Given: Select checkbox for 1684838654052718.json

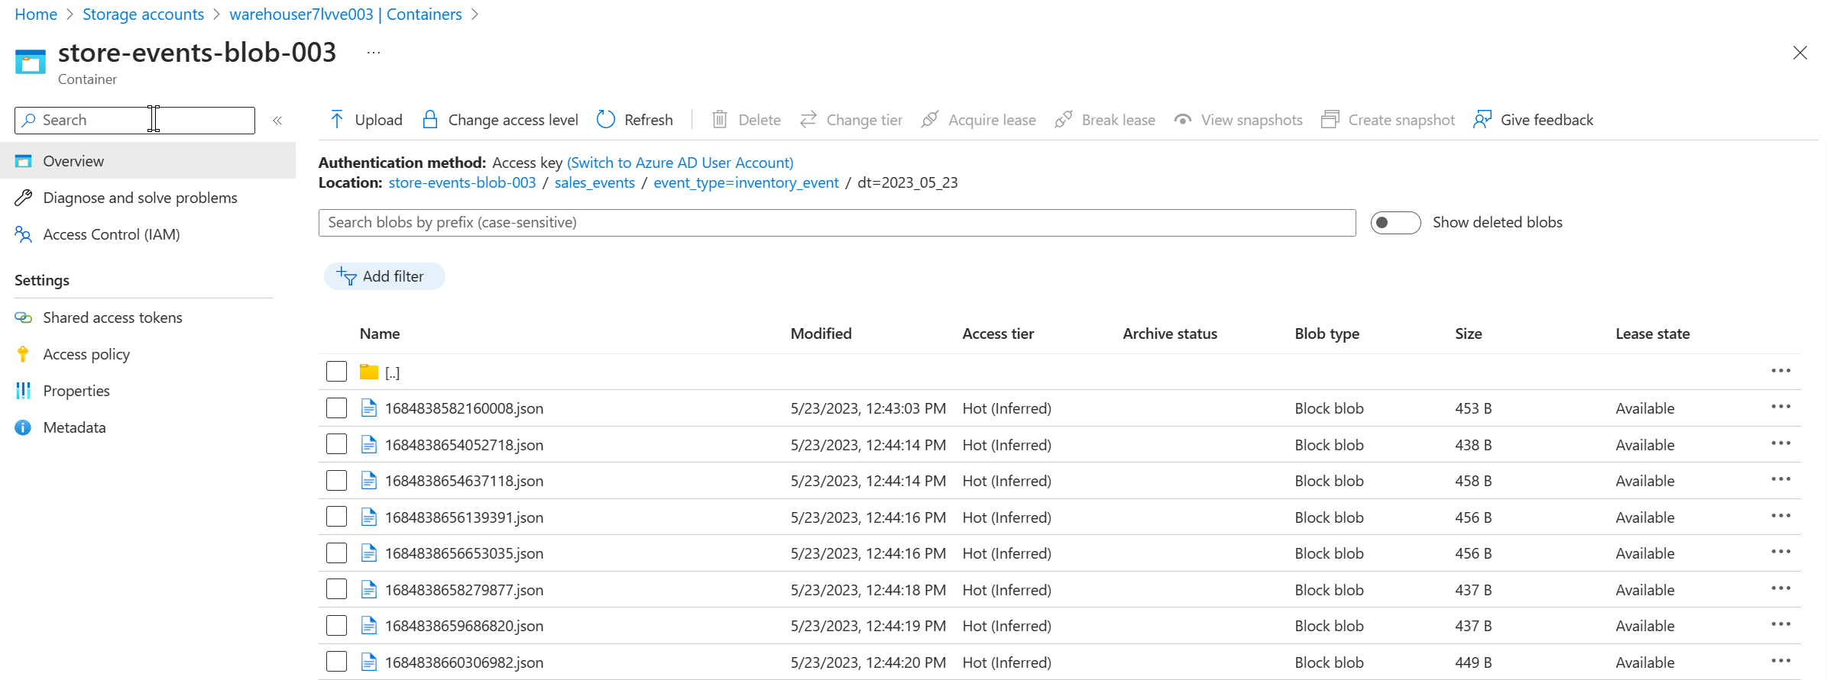Looking at the screenshot, I should (x=336, y=444).
